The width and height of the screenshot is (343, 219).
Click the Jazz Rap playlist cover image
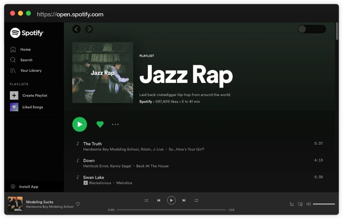(102, 73)
